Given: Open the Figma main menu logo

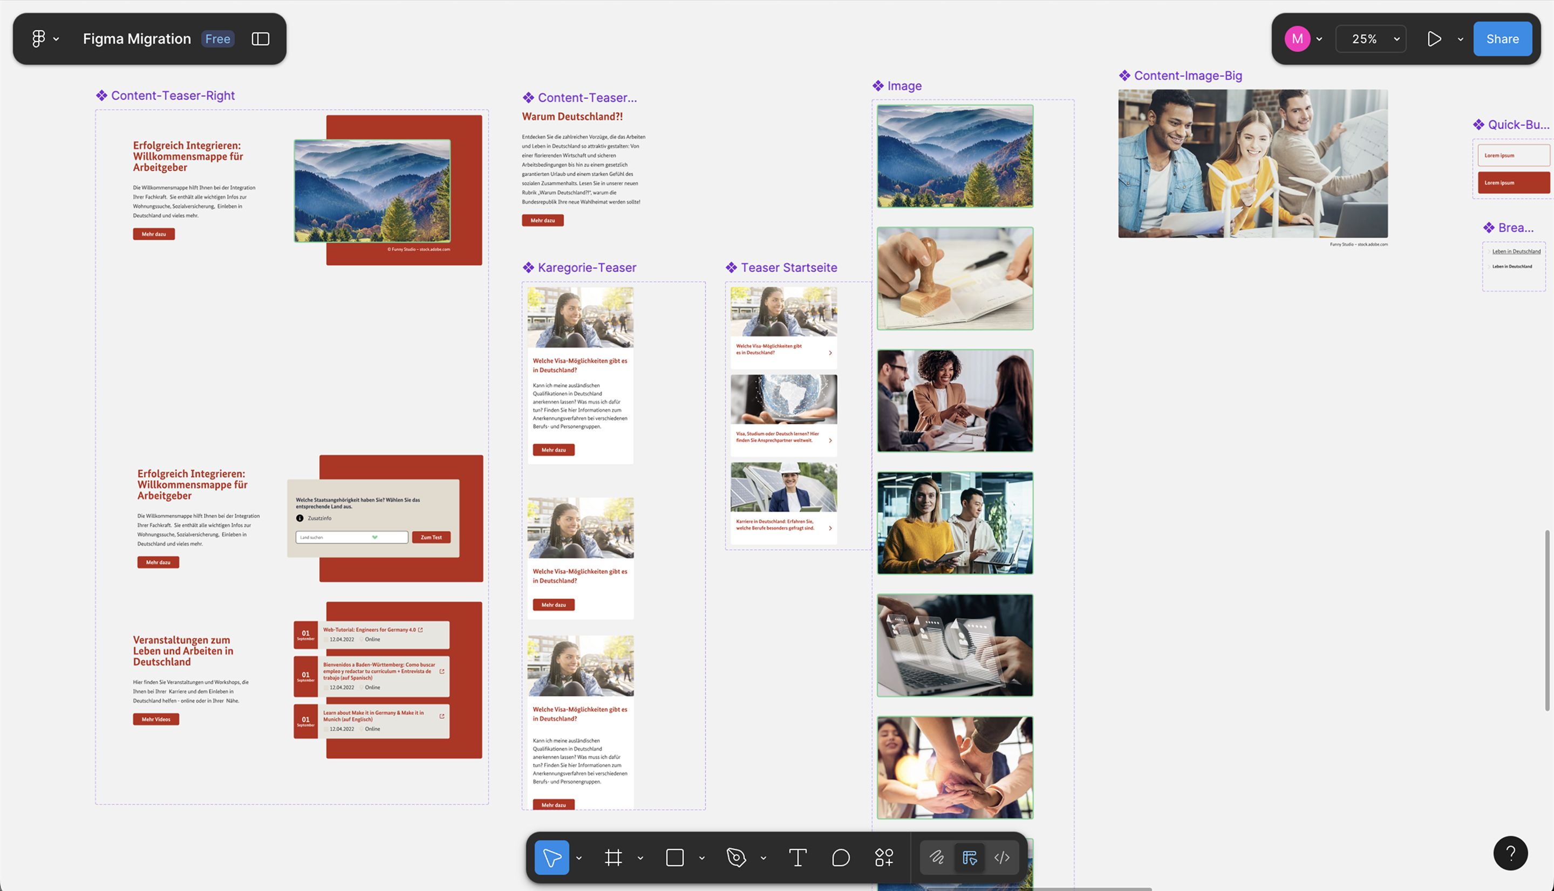Looking at the screenshot, I should (x=38, y=38).
